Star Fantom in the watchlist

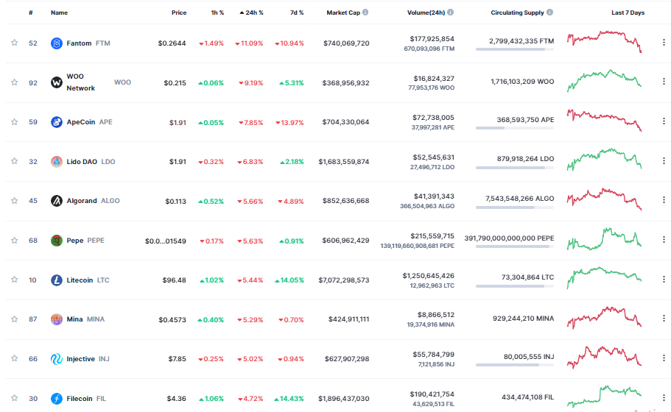(x=15, y=43)
